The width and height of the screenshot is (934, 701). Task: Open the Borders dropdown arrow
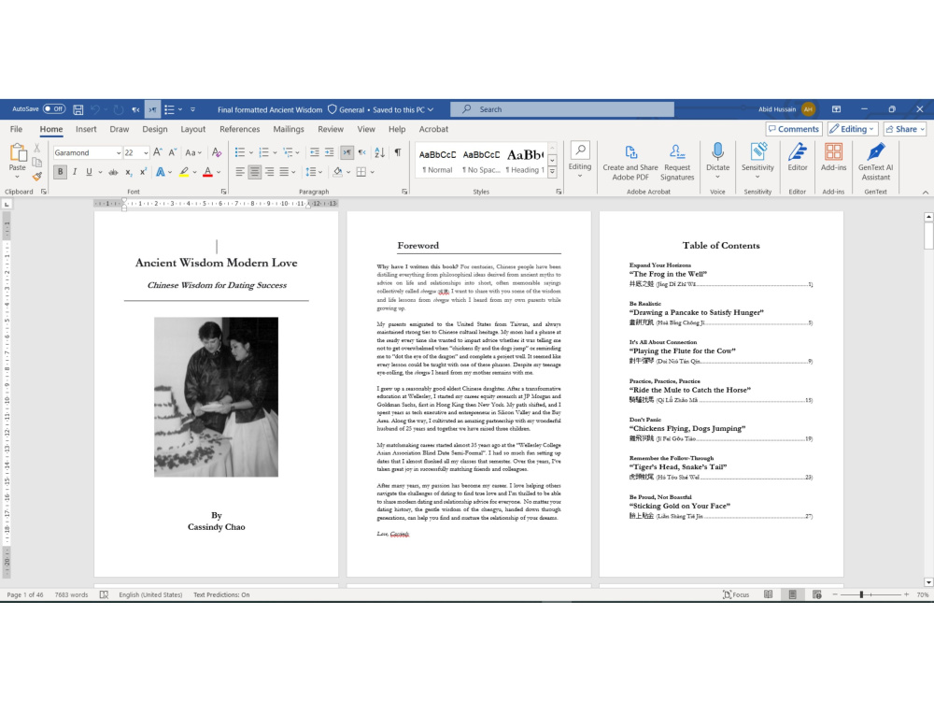[373, 172]
